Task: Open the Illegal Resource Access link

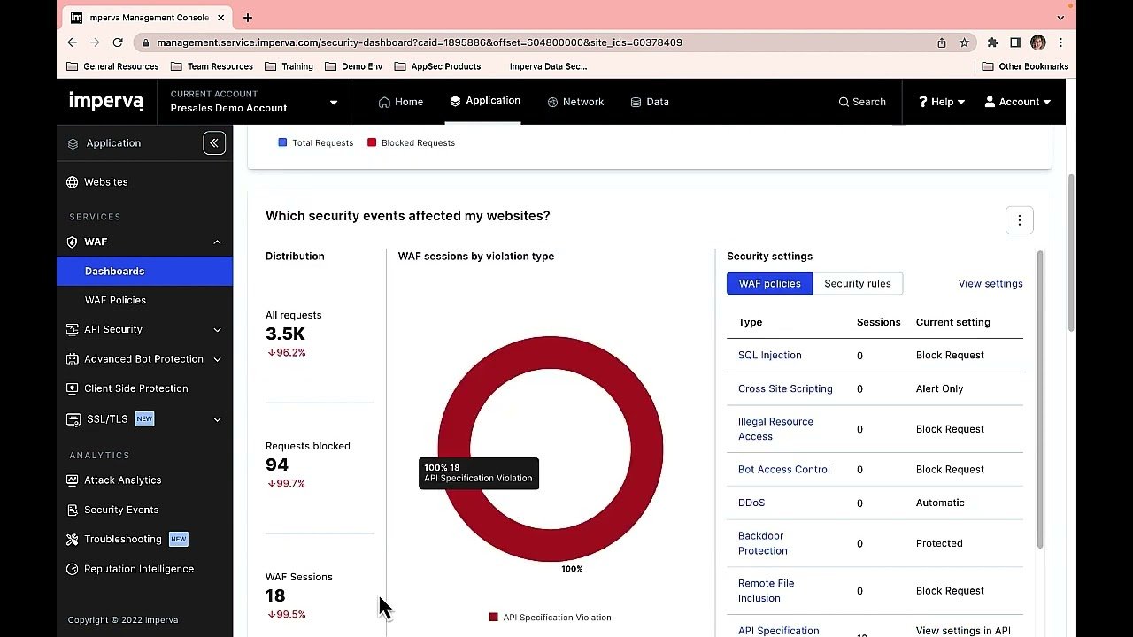Action: [775, 429]
